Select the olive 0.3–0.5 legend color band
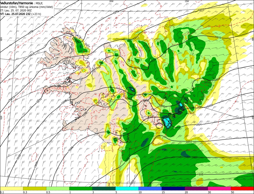The image size is (254, 194). coord(35,188)
